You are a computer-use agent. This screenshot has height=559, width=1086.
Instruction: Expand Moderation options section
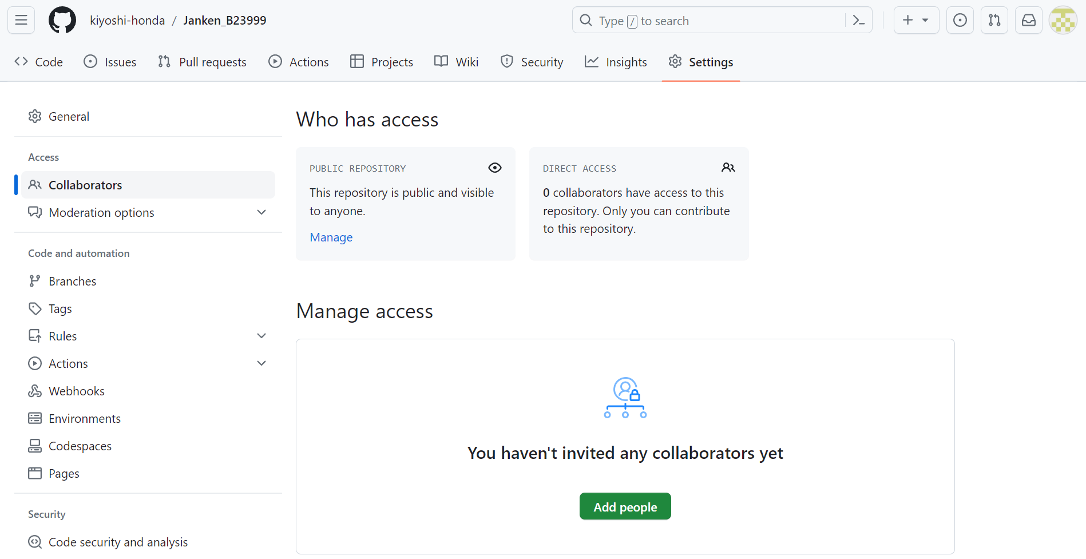(261, 212)
